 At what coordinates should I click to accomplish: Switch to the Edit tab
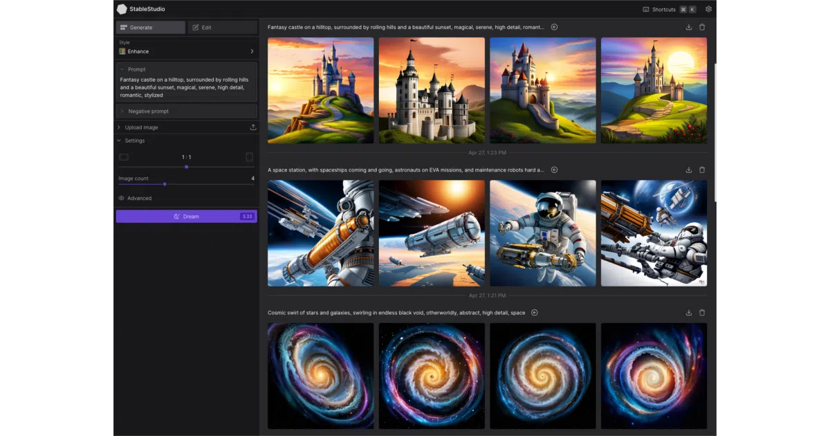(222, 28)
